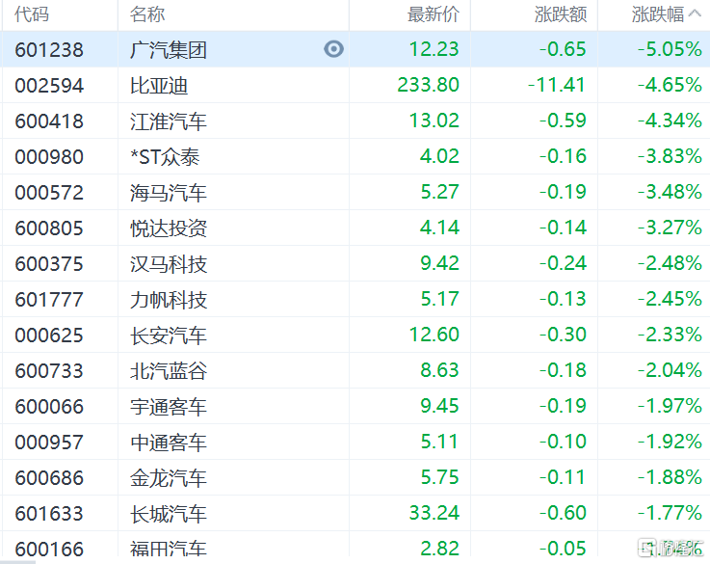
Task: Click the -3.48% change percentage
Action: click(670, 192)
